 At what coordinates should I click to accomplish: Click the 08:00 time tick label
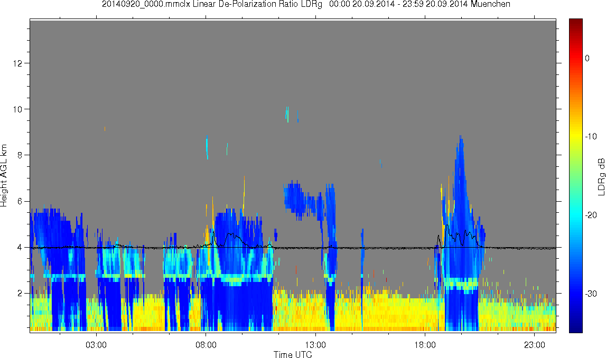tap(206, 345)
